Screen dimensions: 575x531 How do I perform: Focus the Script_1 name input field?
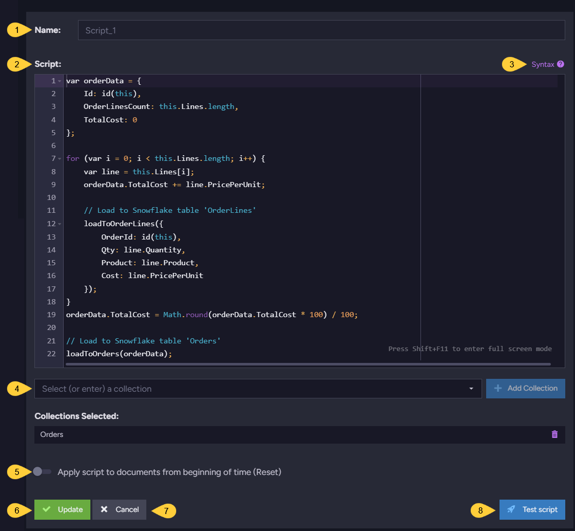tap(321, 30)
